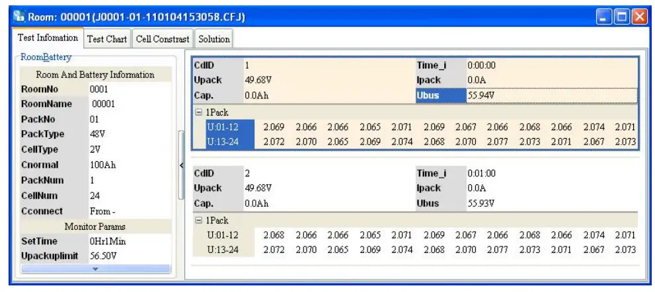Screen dimensions: 655x292
Task: Click the Room window title bar icon
Action: pyautogui.click(x=19, y=17)
